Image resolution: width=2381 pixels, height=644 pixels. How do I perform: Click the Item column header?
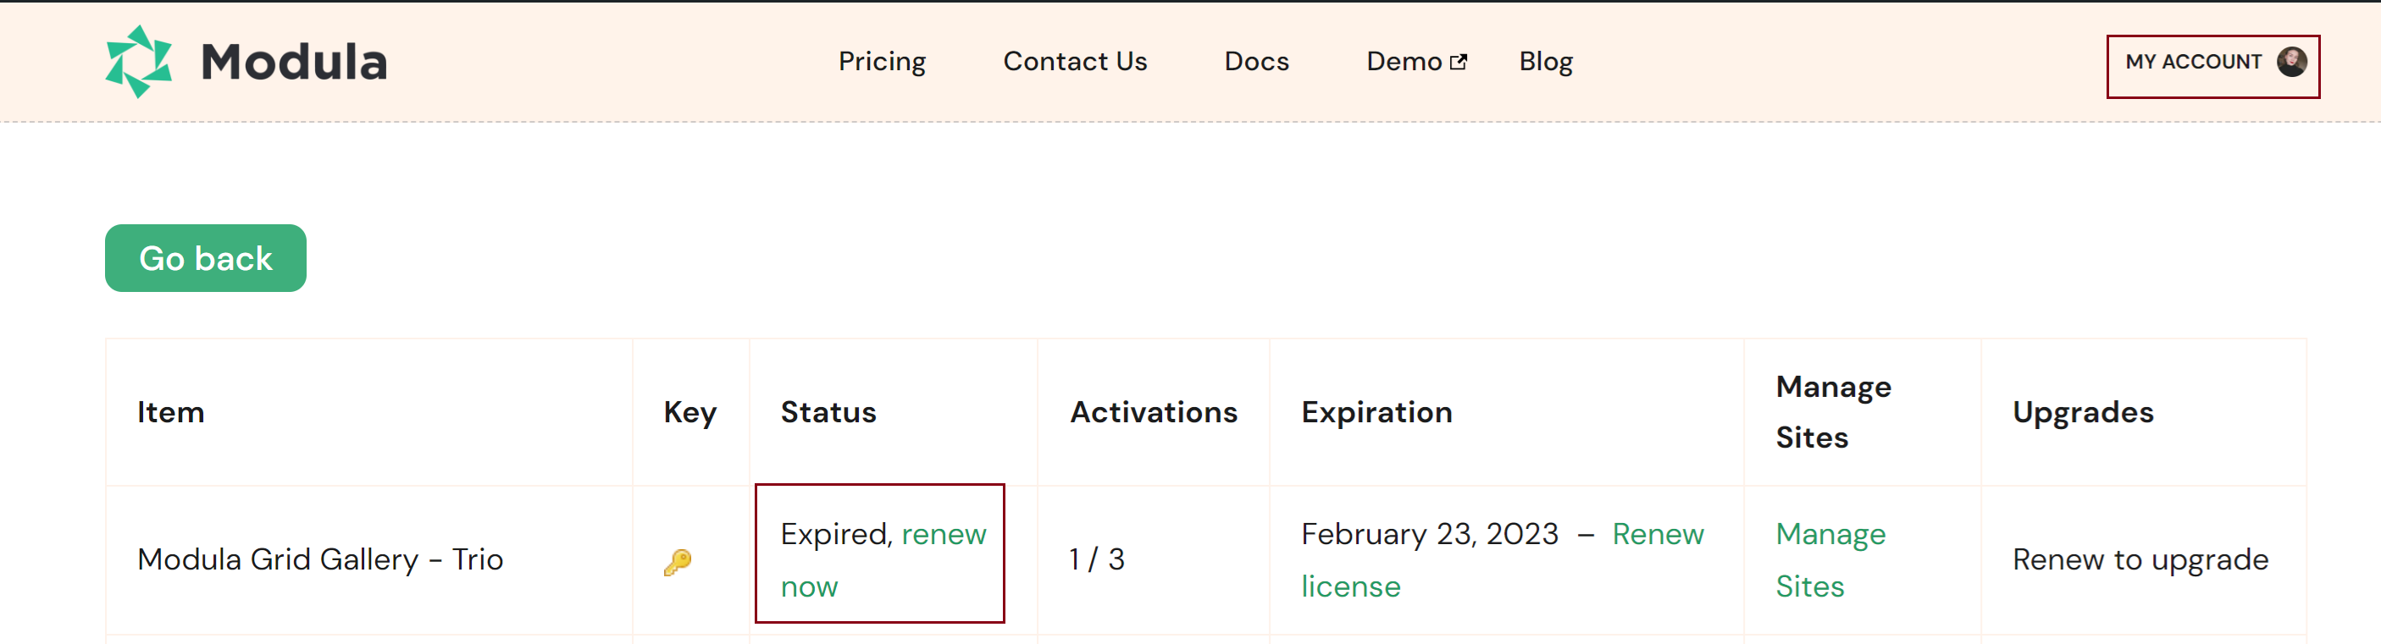(x=170, y=412)
